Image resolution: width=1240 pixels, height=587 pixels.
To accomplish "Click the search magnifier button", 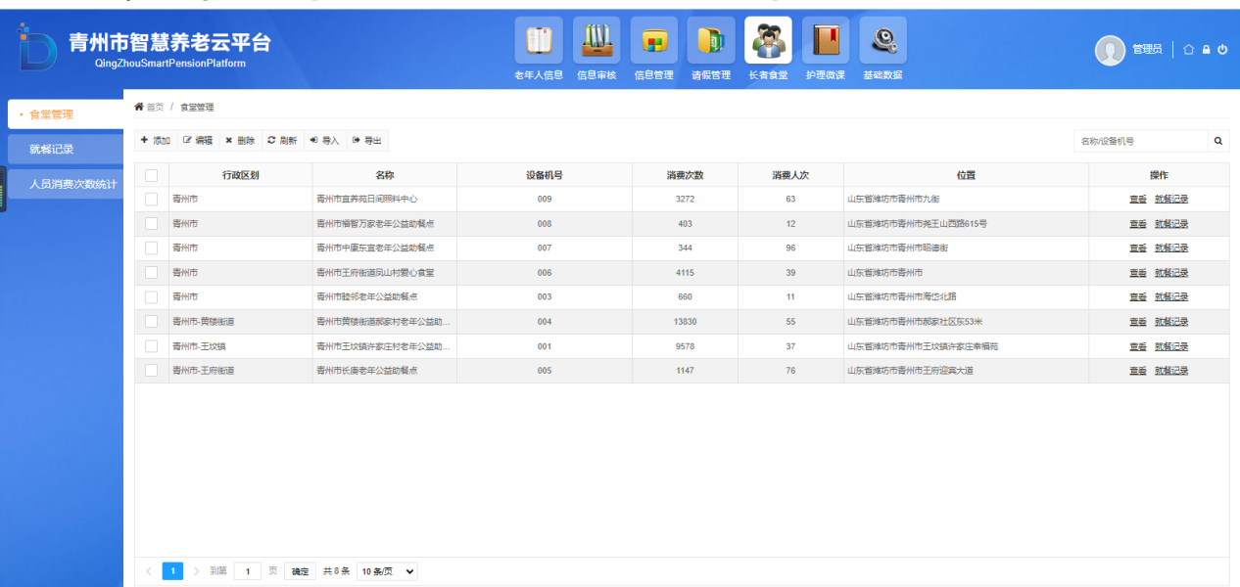I will 1218,141.
